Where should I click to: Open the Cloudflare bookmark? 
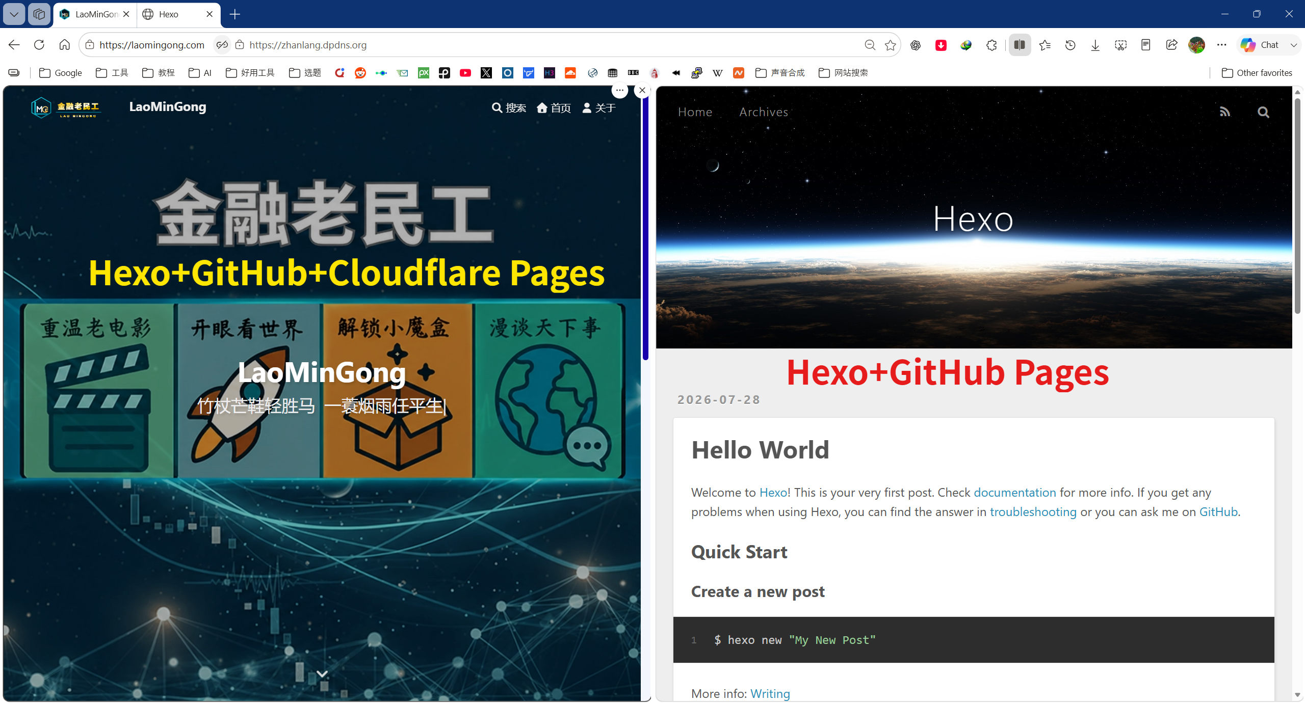coord(570,73)
